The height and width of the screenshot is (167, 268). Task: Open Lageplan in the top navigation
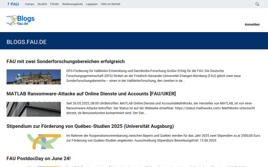coord(92,4)
